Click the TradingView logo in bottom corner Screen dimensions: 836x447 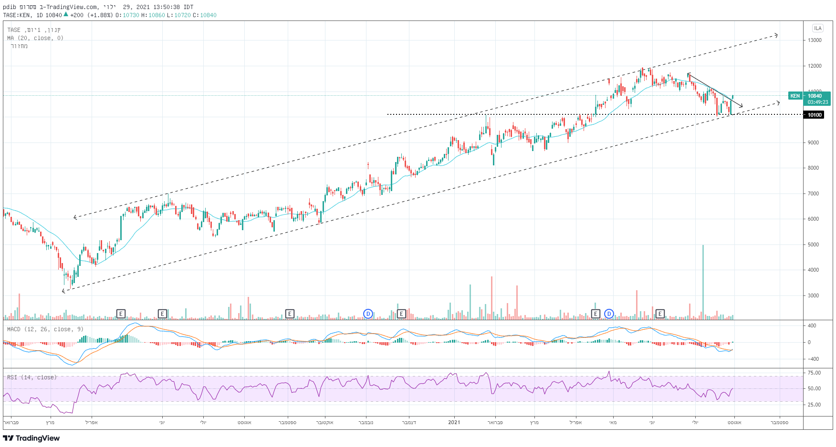31,438
